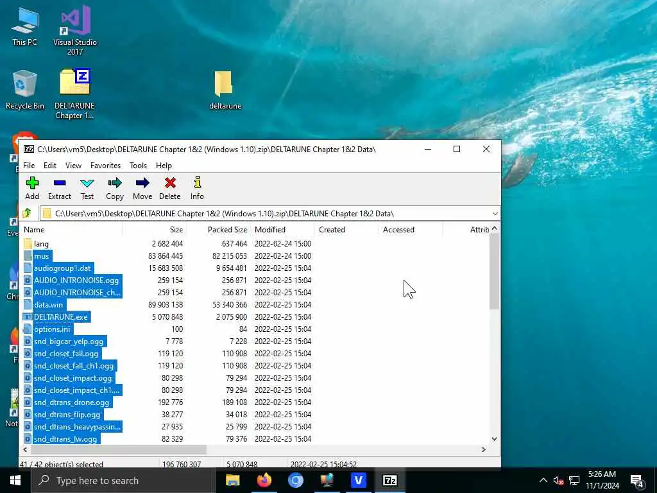Click the Add toolbar icon
The image size is (657, 493).
[x=32, y=183]
